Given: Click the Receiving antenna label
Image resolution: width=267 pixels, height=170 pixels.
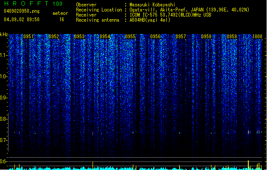Looking at the screenshot, I should [x=98, y=20].
